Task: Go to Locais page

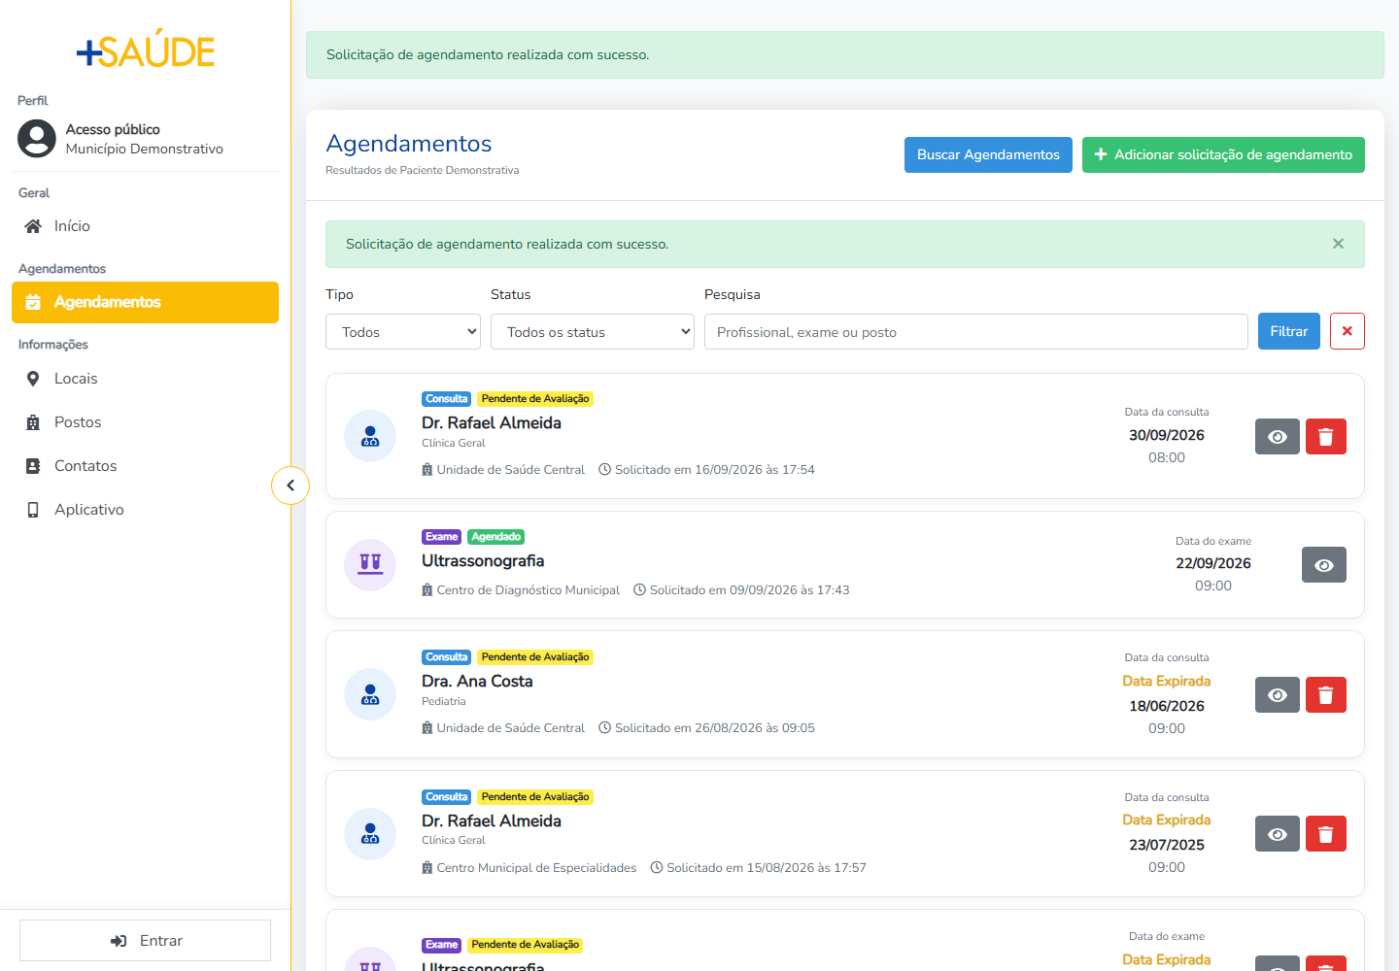Action: click(145, 379)
